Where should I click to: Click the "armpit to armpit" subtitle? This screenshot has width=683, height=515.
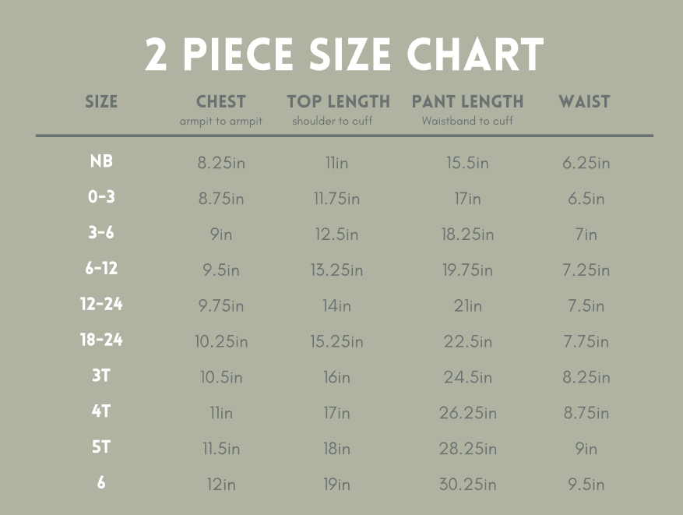pyautogui.click(x=221, y=122)
